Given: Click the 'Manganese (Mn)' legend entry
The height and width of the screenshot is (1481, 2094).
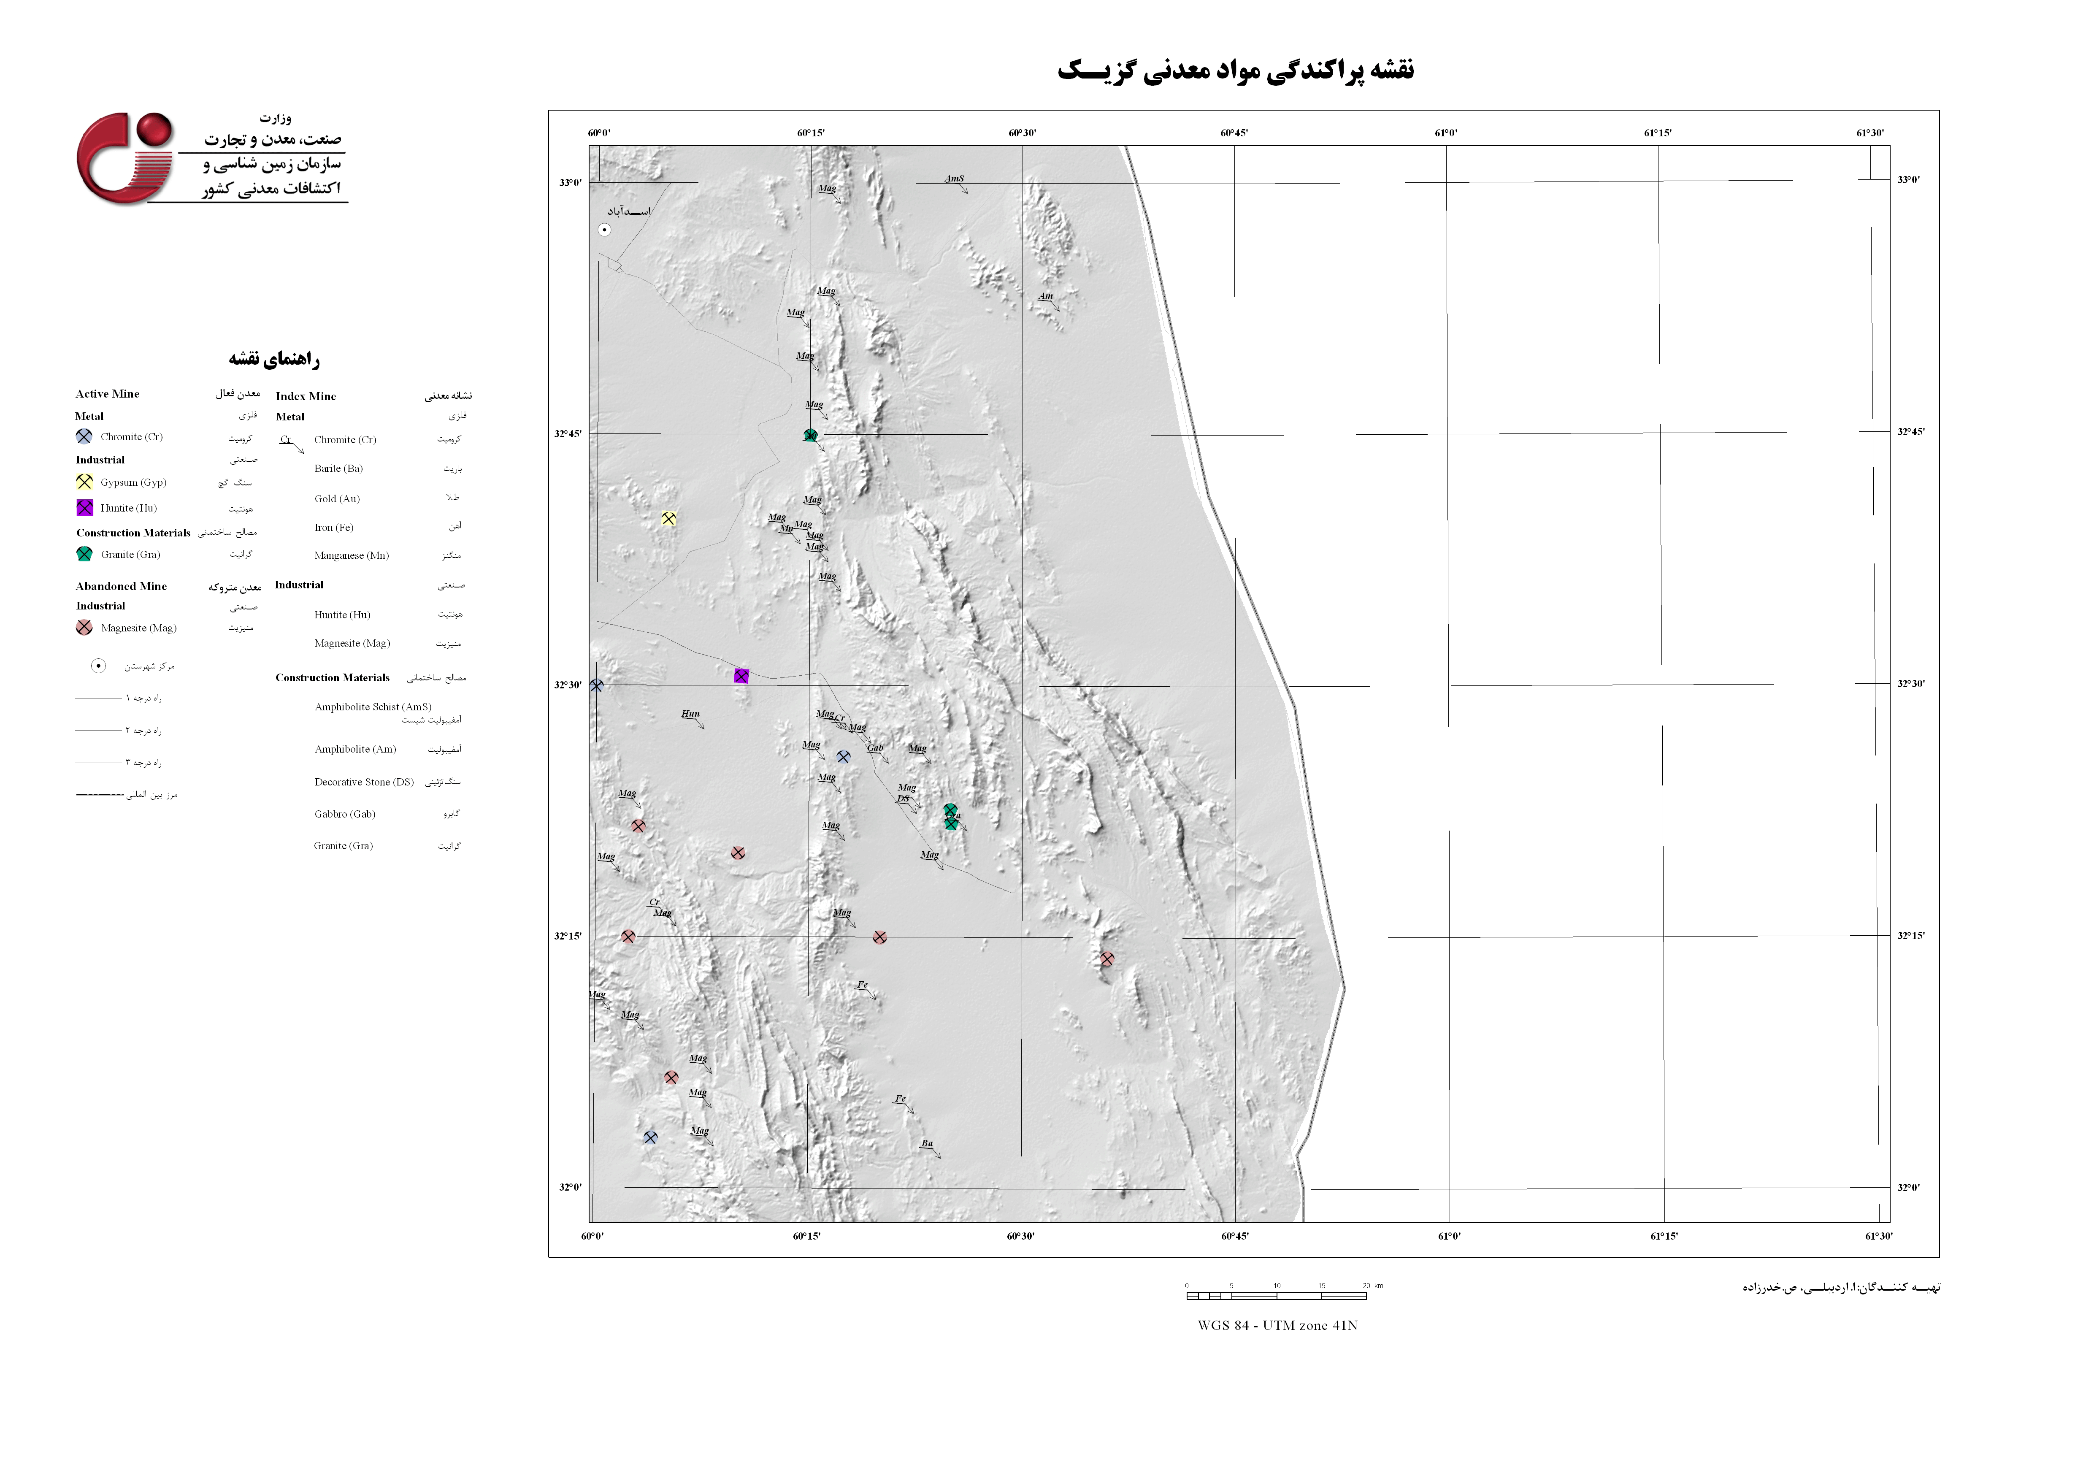Looking at the screenshot, I should tap(351, 555).
